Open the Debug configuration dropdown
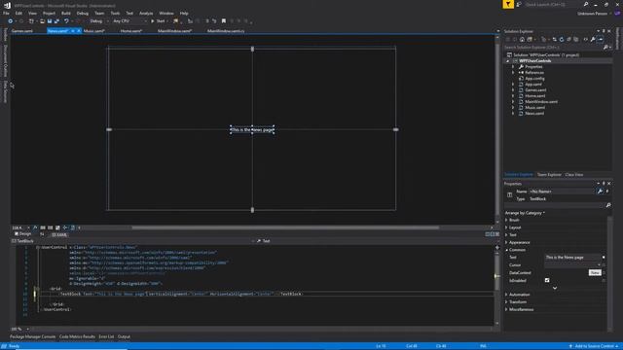The height and width of the screenshot is (350, 623). [99, 21]
